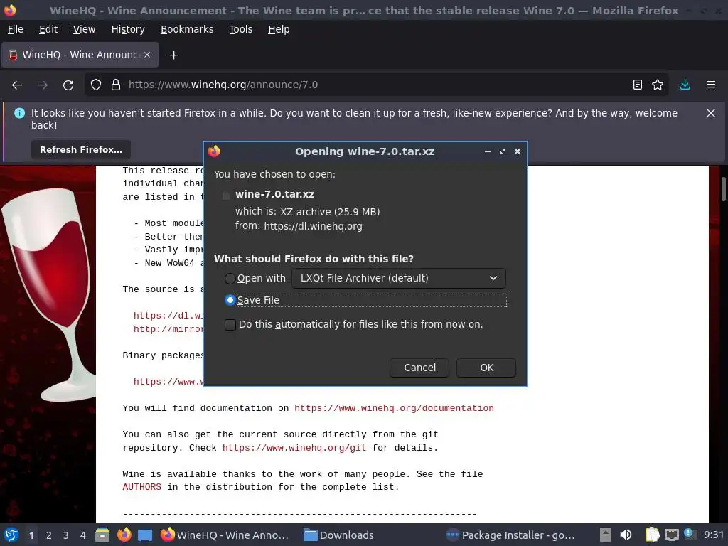728x546 pixels.
Task: Open the Edit menu
Action: point(48,29)
